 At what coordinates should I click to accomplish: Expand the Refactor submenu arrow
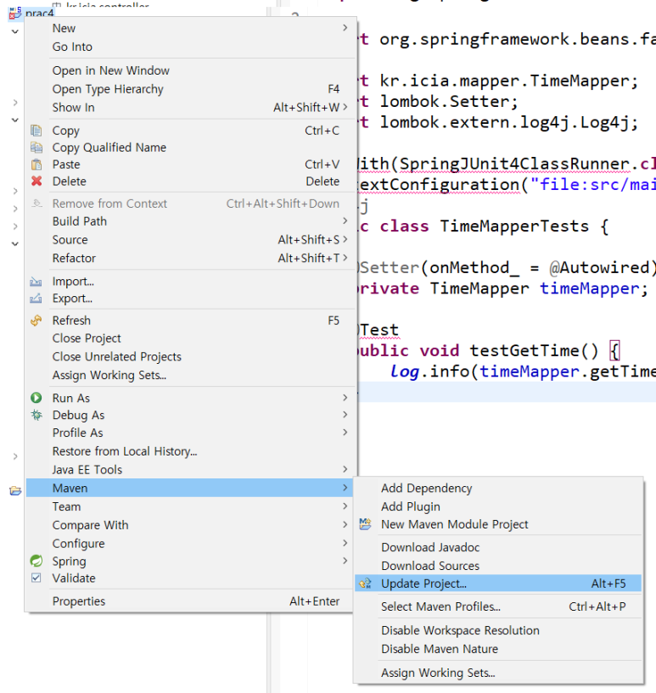[x=345, y=258]
